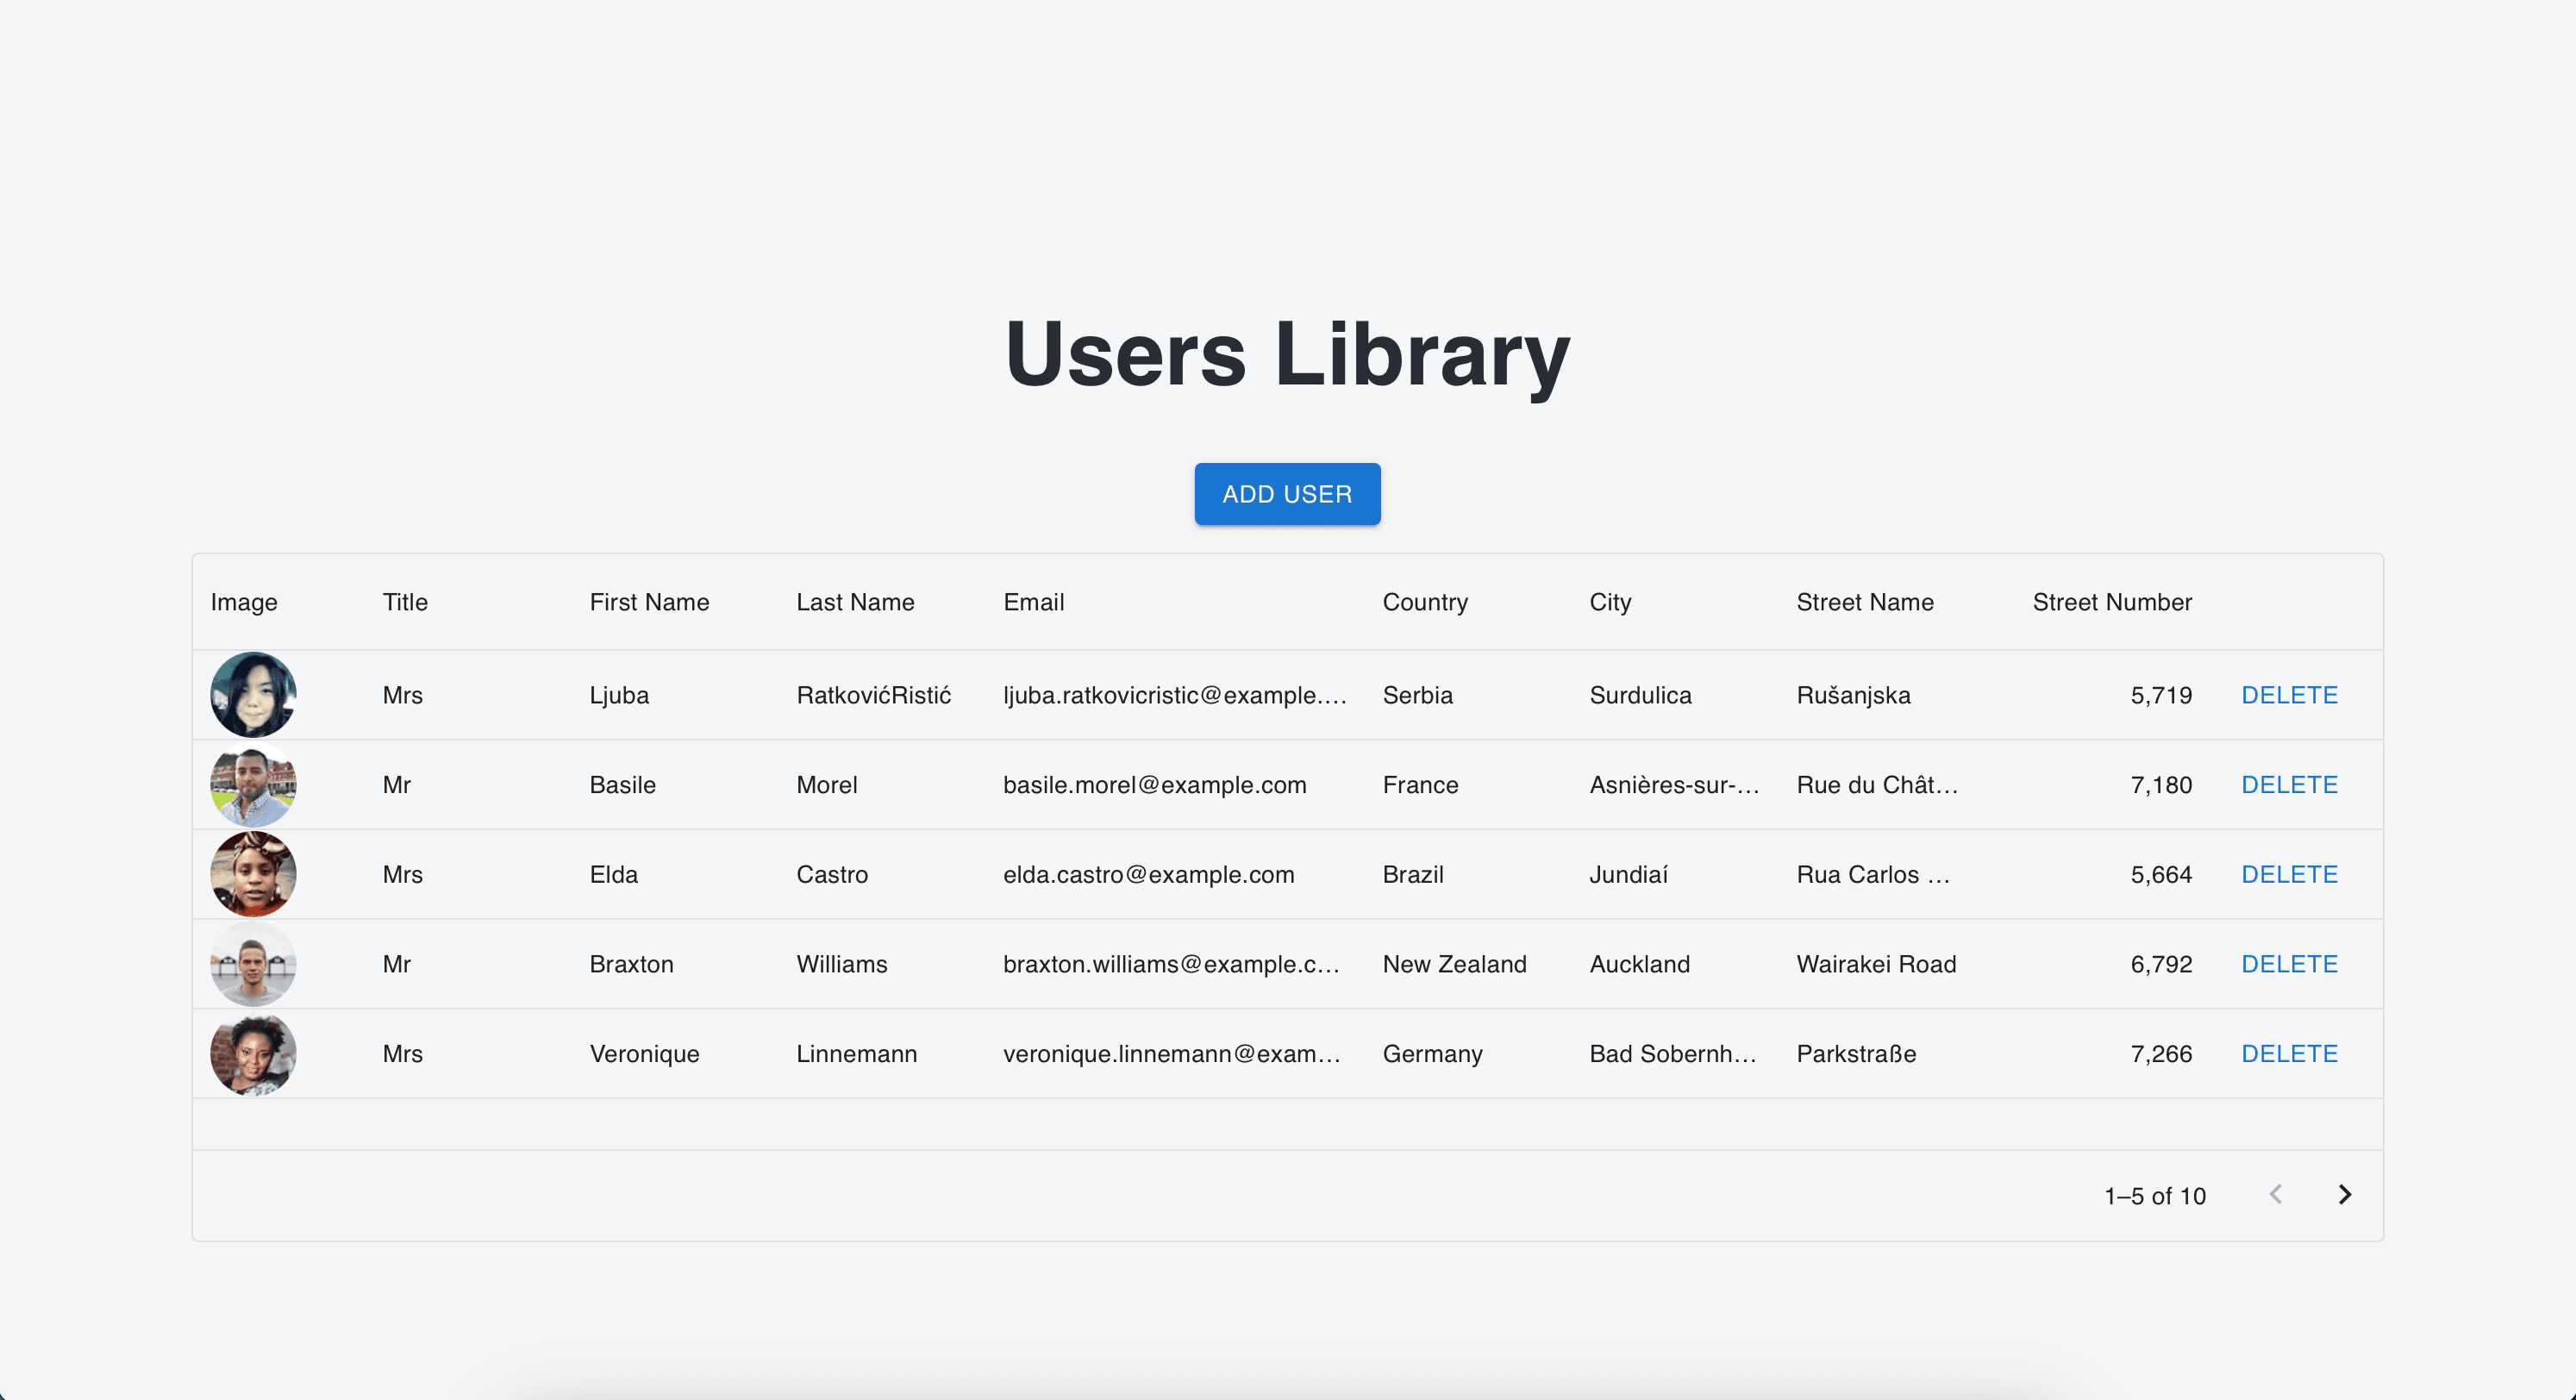Click the Street Name header
This screenshot has width=2576, height=1400.
coord(1865,602)
